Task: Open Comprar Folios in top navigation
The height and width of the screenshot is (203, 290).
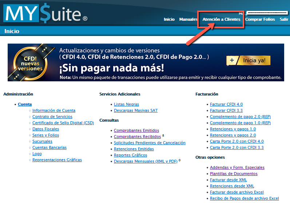Action: click(x=260, y=19)
